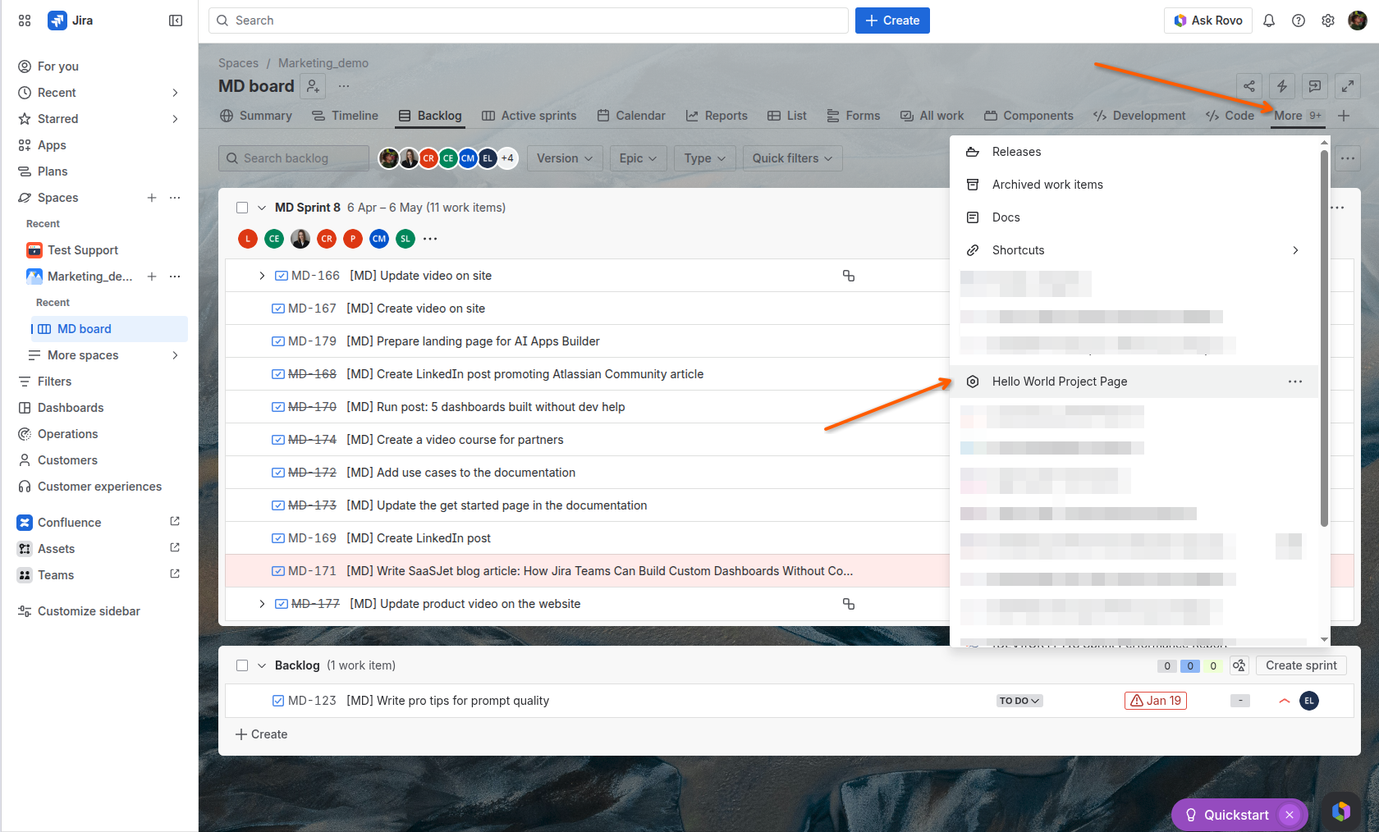1379x832 pixels.
Task: Open the dots menu for Hello World Project Page
Action: (x=1295, y=382)
